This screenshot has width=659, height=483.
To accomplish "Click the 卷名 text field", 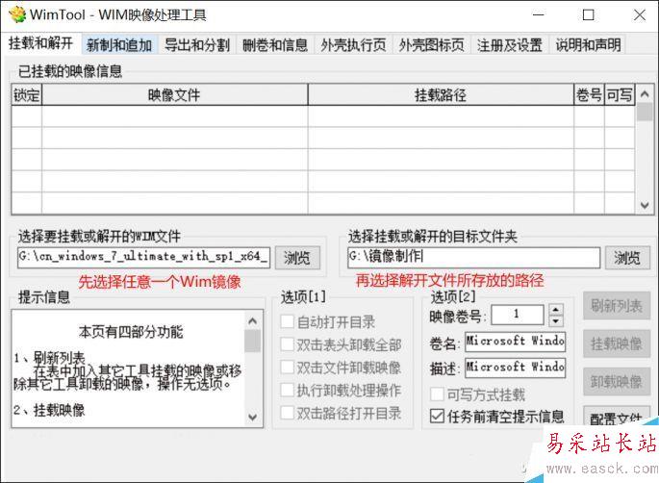I will click(x=515, y=342).
